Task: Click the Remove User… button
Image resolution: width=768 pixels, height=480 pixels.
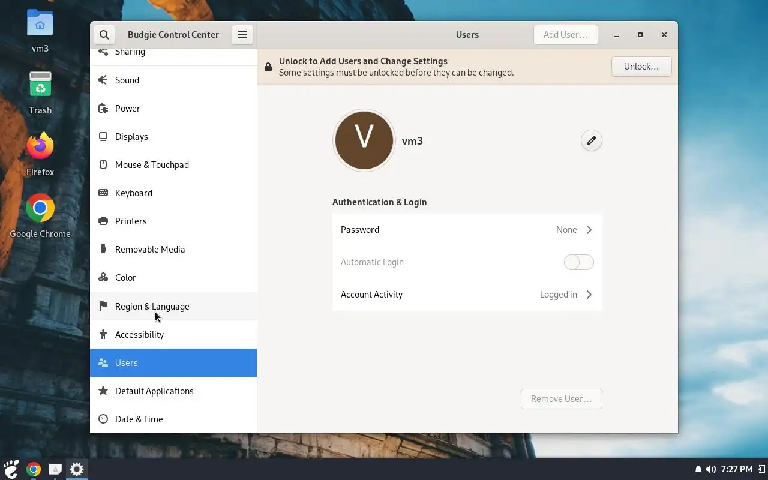Action: (x=562, y=399)
